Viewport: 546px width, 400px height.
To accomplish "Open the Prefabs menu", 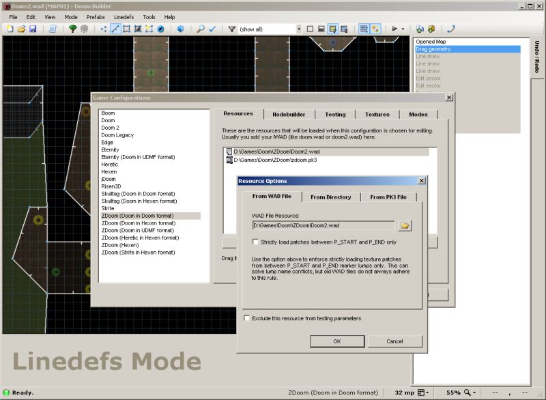I will [x=96, y=17].
